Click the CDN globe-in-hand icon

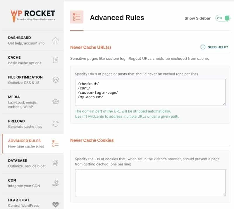click(x=56, y=183)
